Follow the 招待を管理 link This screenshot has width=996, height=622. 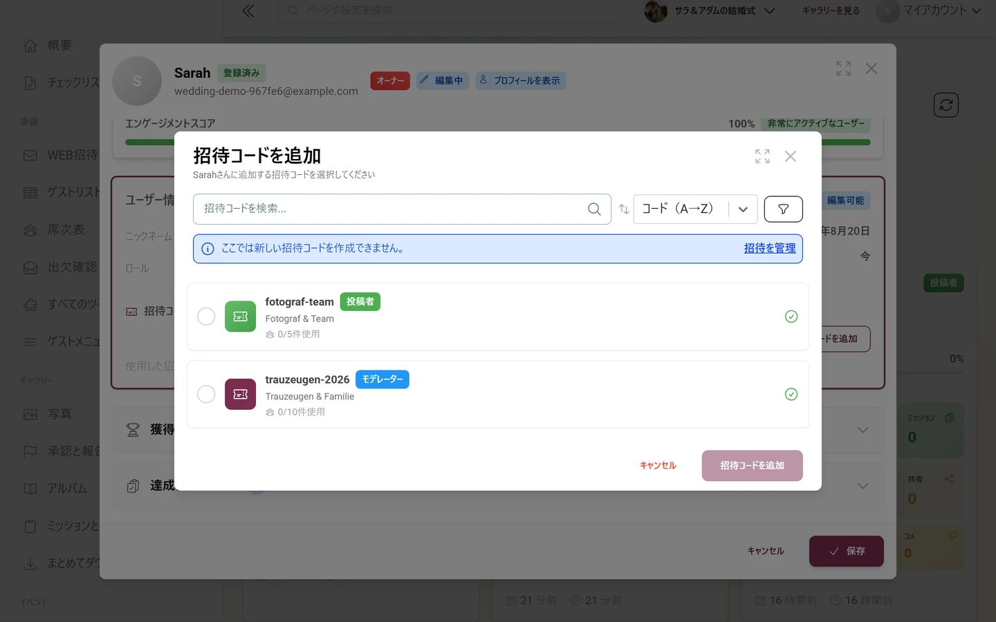pyautogui.click(x=769, y=248)
